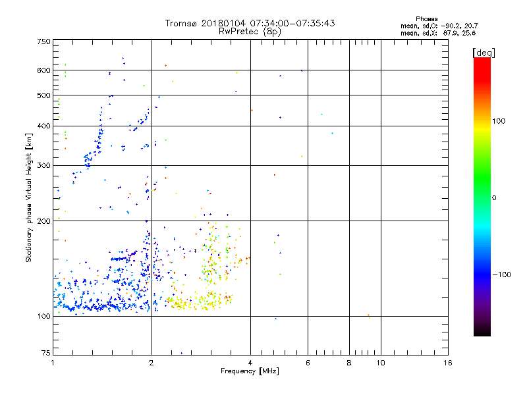This screenshot has width=527, height=395.
Task: Click the x-axis '4' frequency tick label
Action: tap(250, 363)
